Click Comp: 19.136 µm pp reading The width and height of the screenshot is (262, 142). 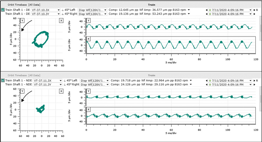coord(123,14)
